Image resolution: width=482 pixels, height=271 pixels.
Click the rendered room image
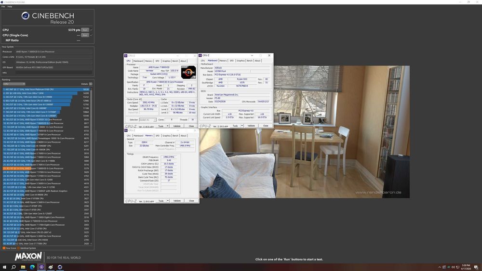tap(305, 132)
